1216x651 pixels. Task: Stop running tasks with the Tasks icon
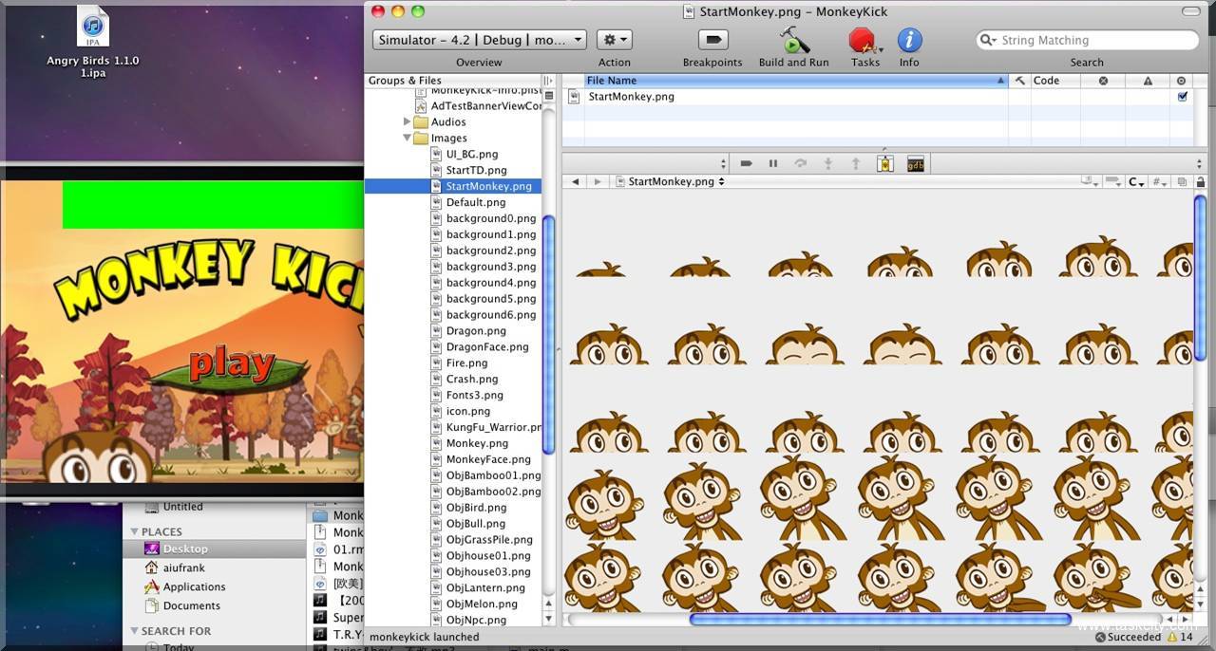(x=862, y=40)
